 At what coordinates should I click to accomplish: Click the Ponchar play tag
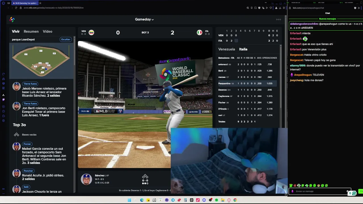28,171
